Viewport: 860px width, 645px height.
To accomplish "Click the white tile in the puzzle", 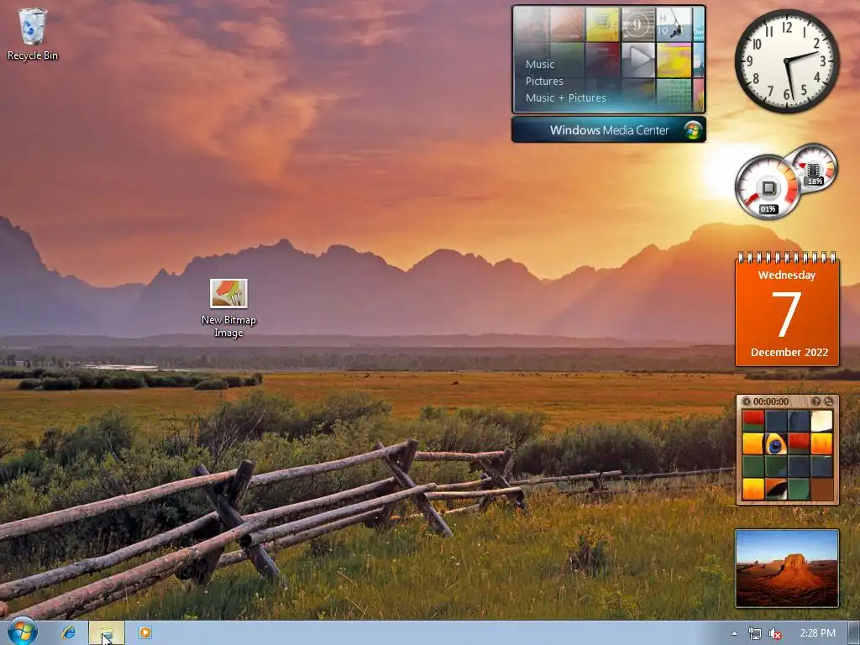I will (x=821, y=421).
